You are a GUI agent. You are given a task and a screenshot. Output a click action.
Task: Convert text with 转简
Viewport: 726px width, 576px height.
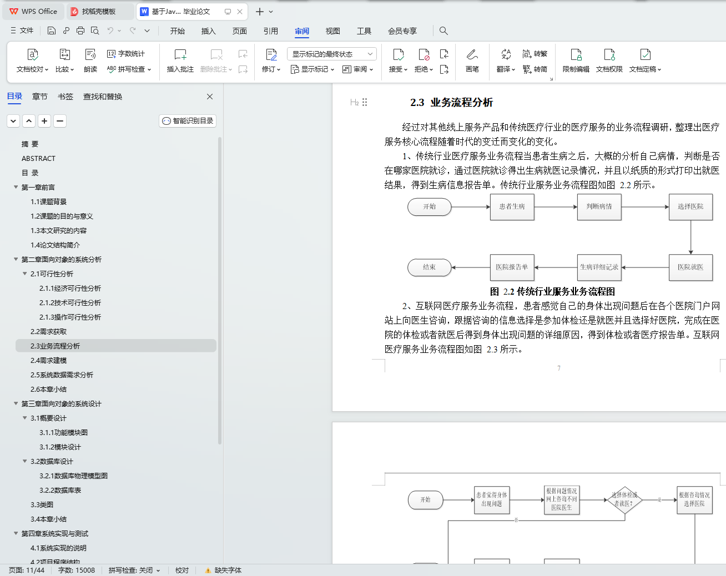coord(535,69)
